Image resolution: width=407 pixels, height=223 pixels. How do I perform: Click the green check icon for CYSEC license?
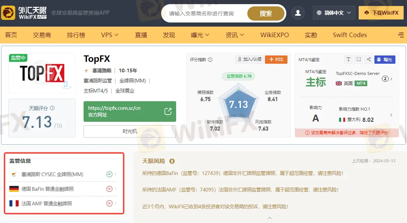coord(109,174)
